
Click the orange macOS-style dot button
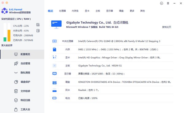click(7, 3)
